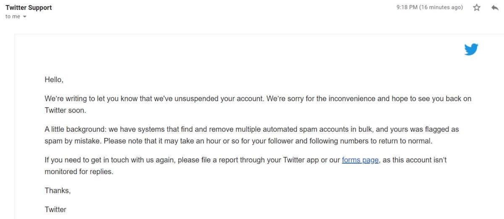Star this Twitter Support email

477,8
